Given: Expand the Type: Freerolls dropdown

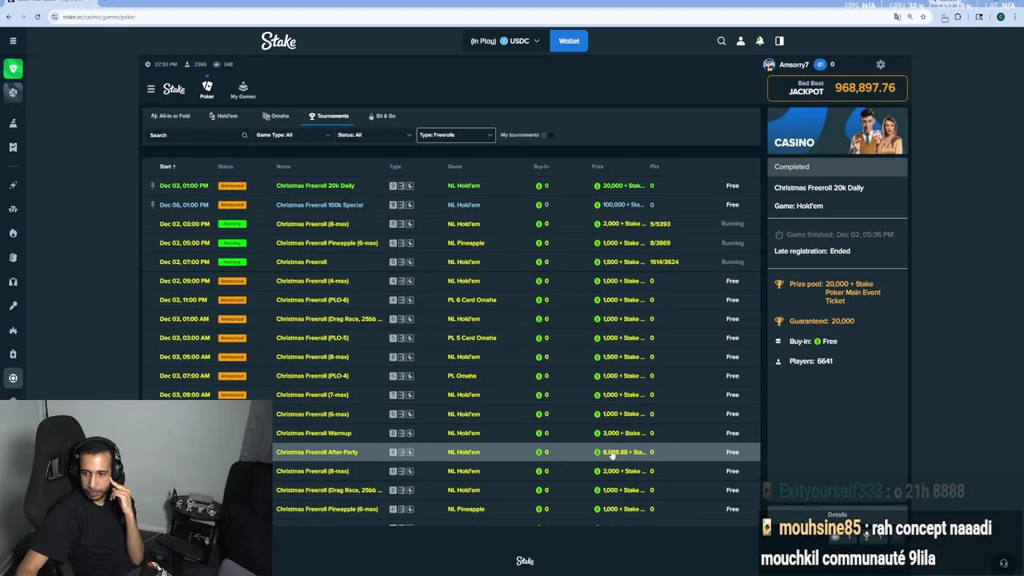Looking at the screenshot, I should [456, 135].
